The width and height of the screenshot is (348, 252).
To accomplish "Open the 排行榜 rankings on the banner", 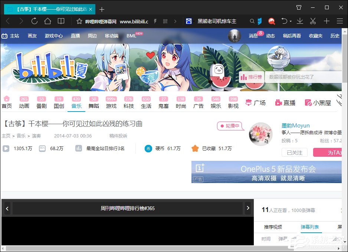I will click(252, 77).
